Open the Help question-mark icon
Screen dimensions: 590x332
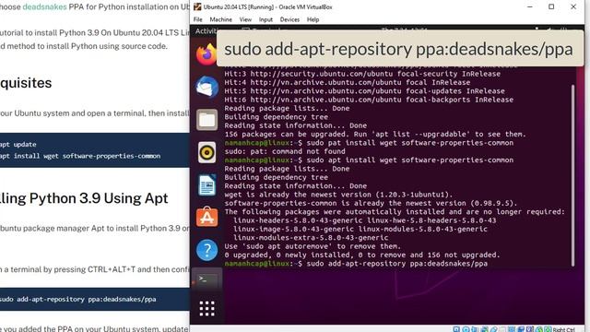tap(206, 250)
